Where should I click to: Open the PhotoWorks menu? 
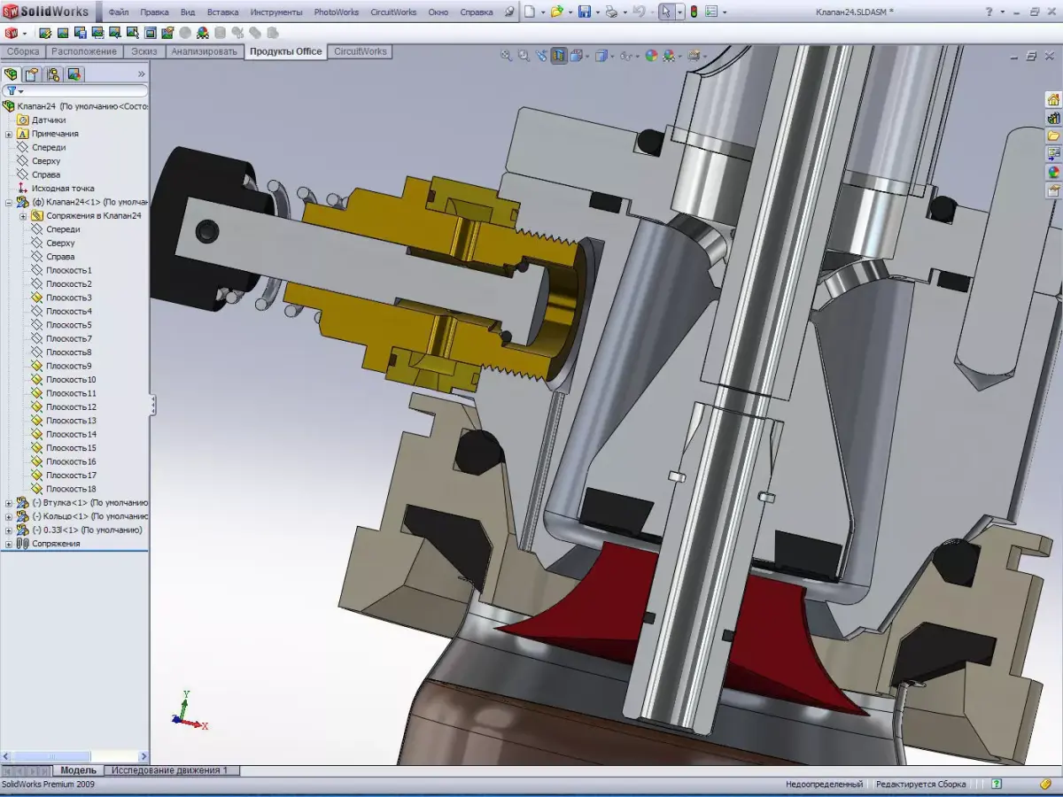point(337,12)
